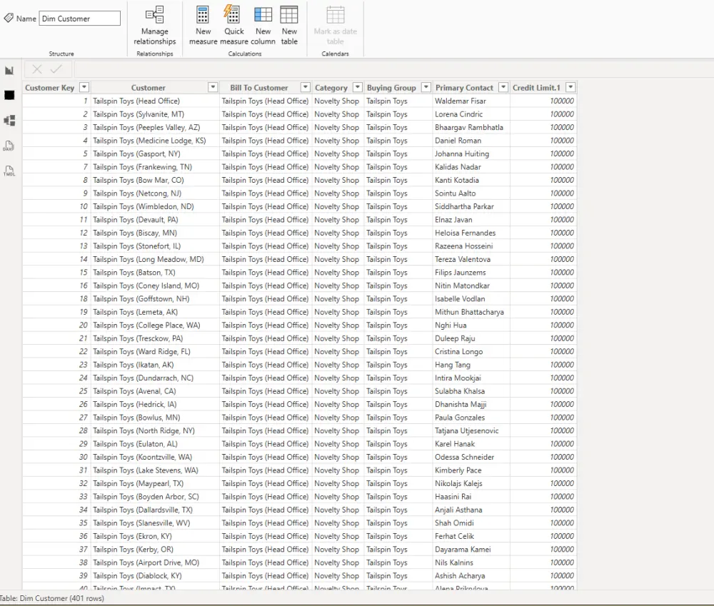Viewport: 714px width, 606px height.
Task: Click the tag icon beside Name
Action: pyautogui.click(x=9, y=19)
